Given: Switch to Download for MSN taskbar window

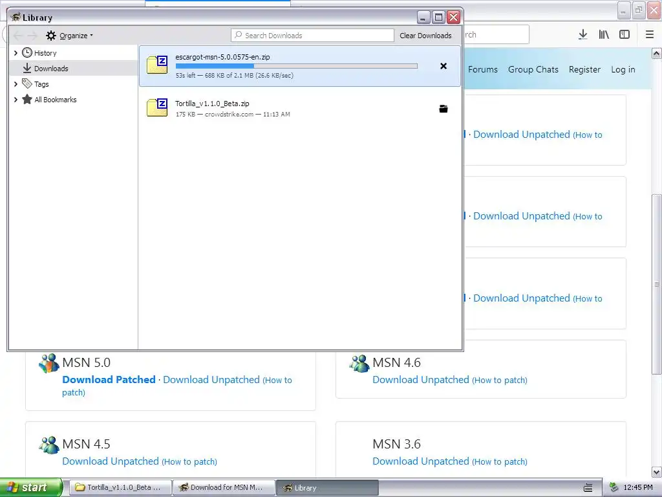Looking at the screenshot, I should (224, 487).
